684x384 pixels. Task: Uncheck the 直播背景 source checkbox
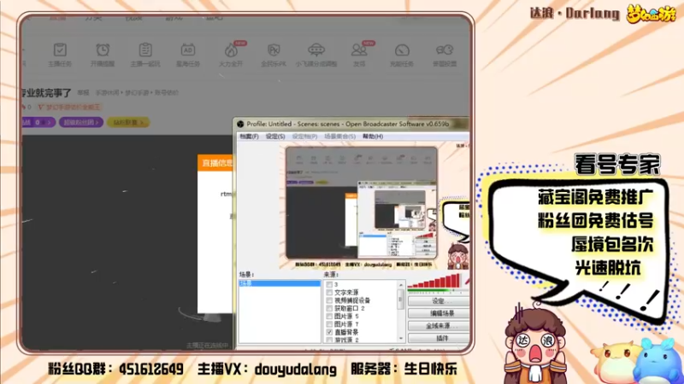[x=329, y=332]
